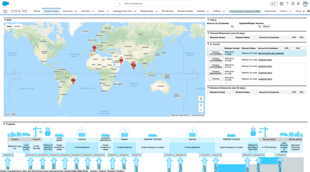The image size is (310, 172).
Task: Open the Global Actions plus icon
Action: pos(281,4)
